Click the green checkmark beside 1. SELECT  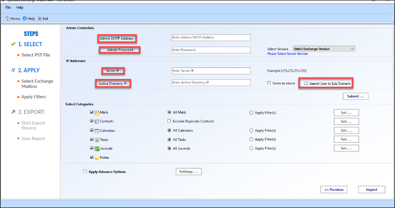pos(13,44)
